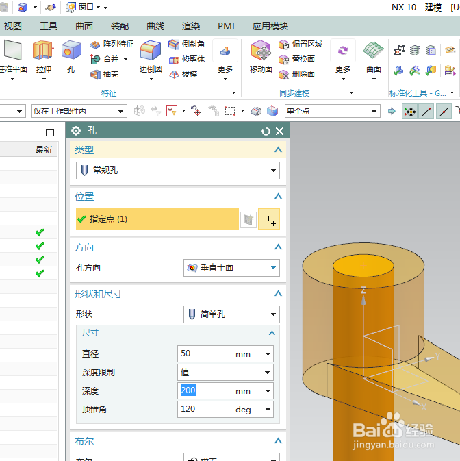
Task: Open synchronous modeling More (更多) gallery
Action: (343, 60)
